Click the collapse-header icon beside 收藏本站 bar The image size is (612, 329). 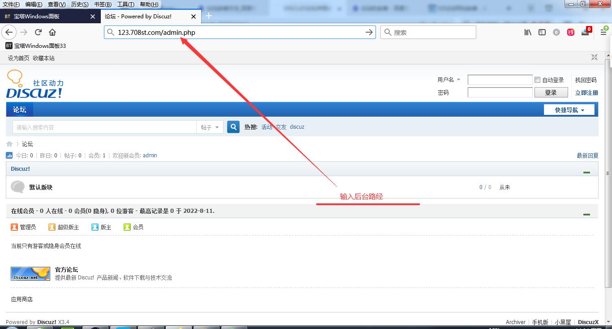pyautogui.click(x=595, y=57)
